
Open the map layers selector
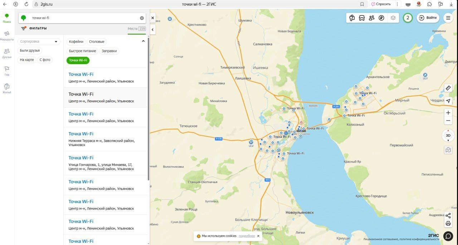(393, 18)
